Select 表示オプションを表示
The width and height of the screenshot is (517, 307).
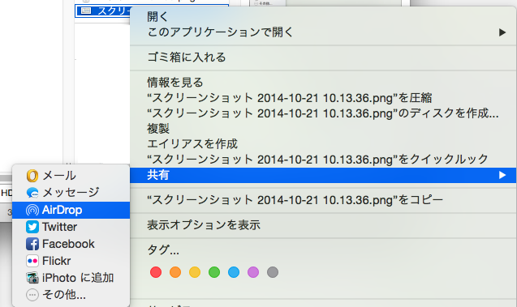point(323,225)
